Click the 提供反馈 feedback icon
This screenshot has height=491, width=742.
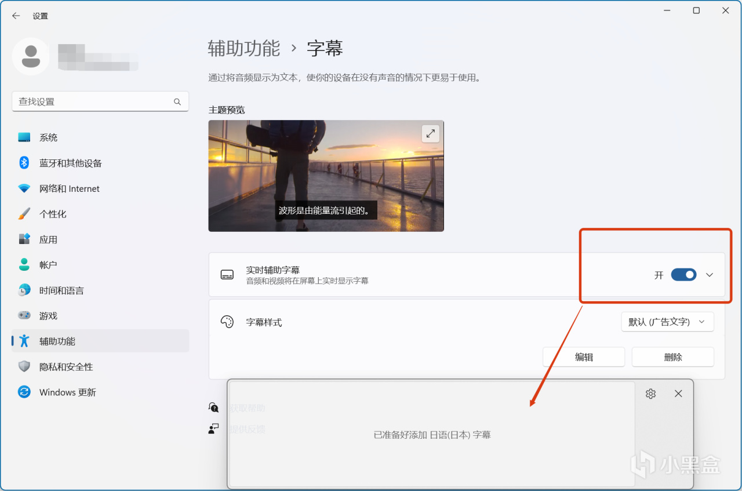[x=214, y=428]
